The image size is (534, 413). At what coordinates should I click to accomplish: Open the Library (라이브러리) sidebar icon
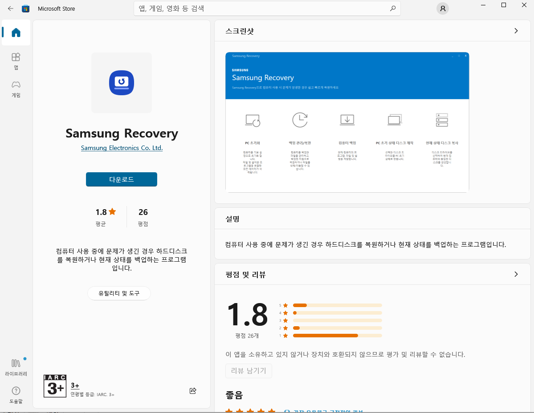point(16,367)
